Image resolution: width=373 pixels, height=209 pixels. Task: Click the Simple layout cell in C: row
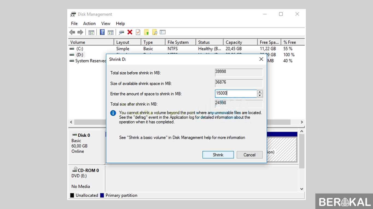point(123,49)
